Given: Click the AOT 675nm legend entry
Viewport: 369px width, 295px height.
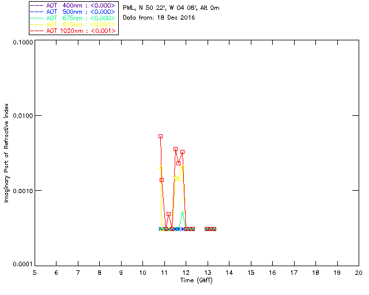Looking at the screenshot, I should pos(73,18).
